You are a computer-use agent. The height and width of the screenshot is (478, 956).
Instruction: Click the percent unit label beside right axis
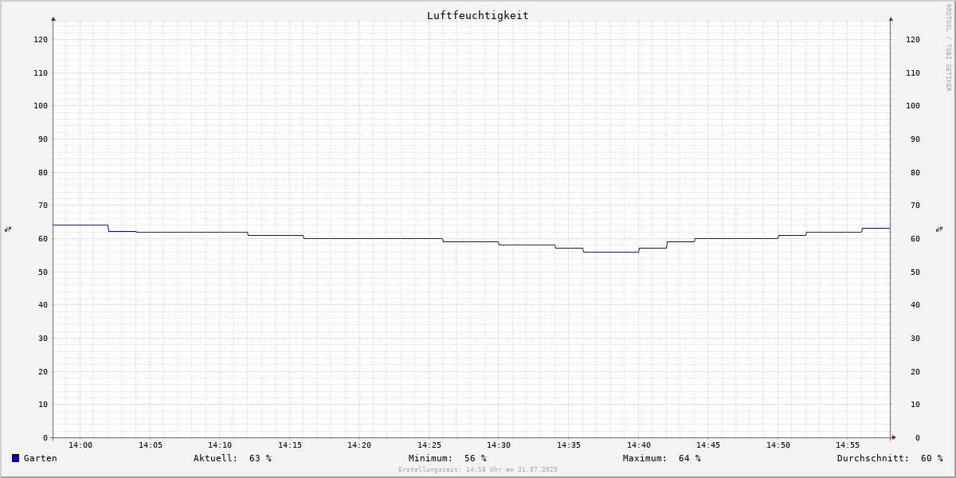pyautogui.click(x=940, y=229)
